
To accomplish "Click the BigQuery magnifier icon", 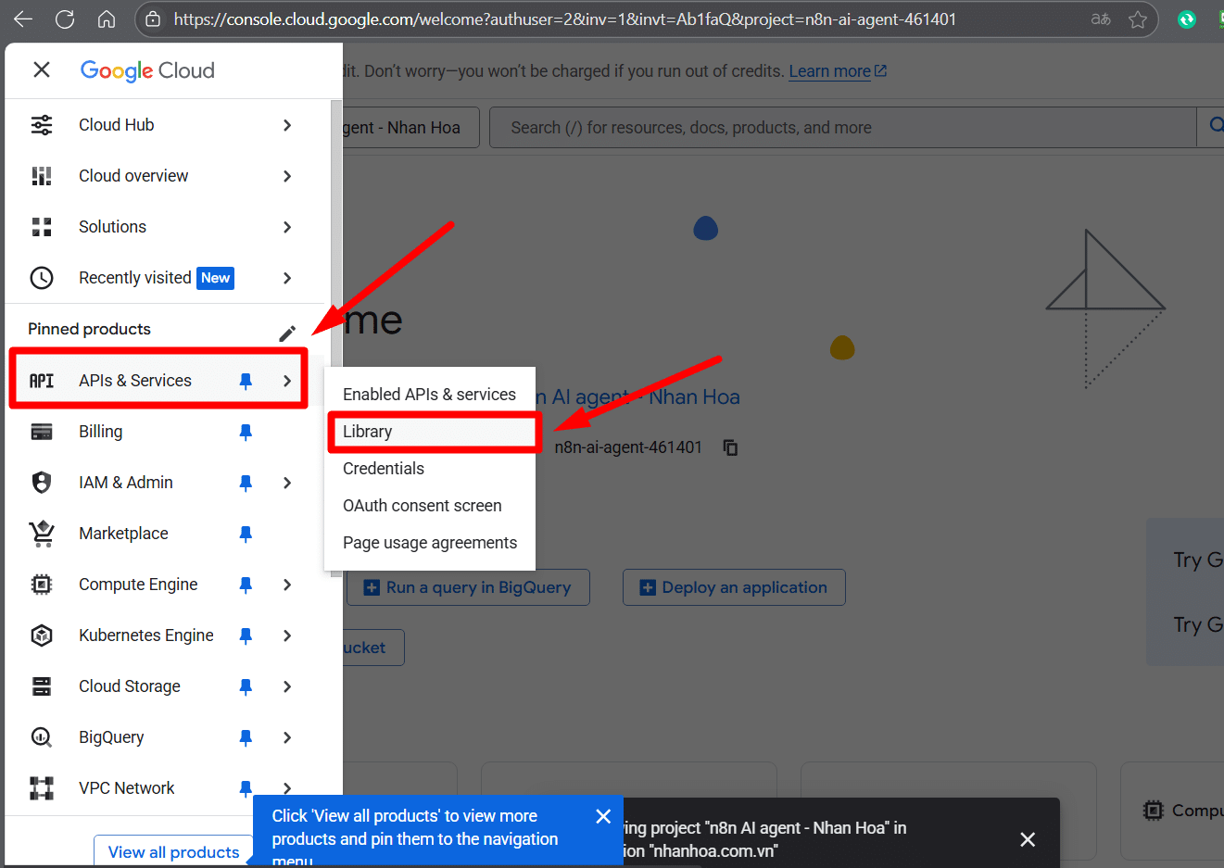I will click(42, 737).
